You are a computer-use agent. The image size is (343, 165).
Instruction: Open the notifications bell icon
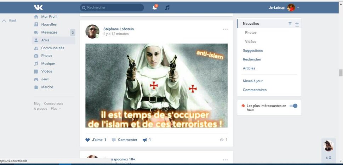click(155, 8)
